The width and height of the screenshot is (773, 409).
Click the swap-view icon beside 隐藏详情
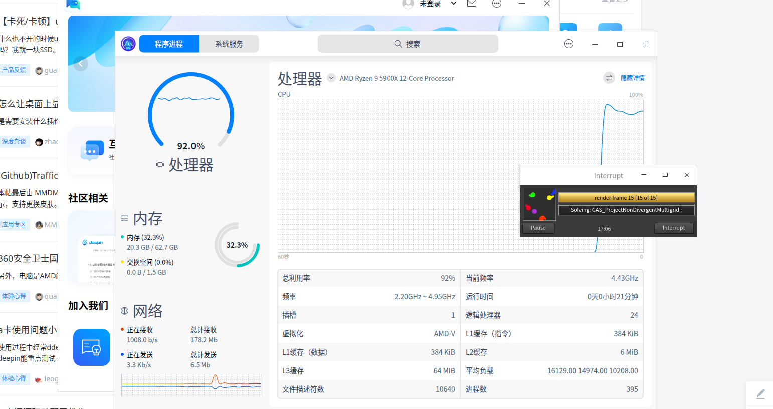[x=609, y=78]
